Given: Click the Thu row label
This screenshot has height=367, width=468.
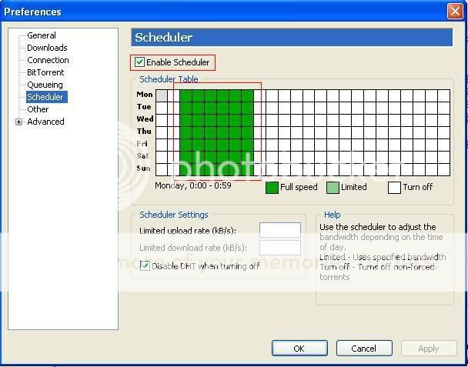Looking at the screenshot, I should point(144,132).
